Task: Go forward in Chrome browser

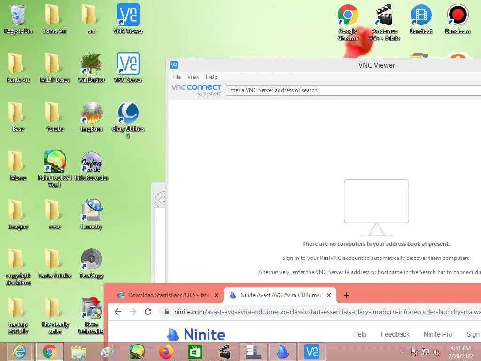Action: (133, 312)
